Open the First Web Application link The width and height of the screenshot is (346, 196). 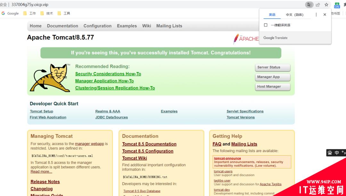(x=48, y=117)
